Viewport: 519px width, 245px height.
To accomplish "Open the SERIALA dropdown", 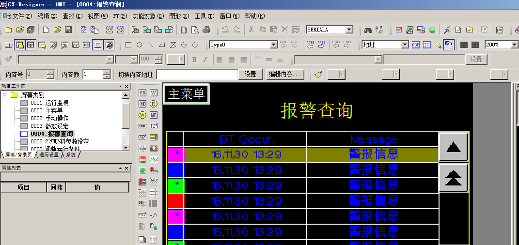I will click(349, 30).
